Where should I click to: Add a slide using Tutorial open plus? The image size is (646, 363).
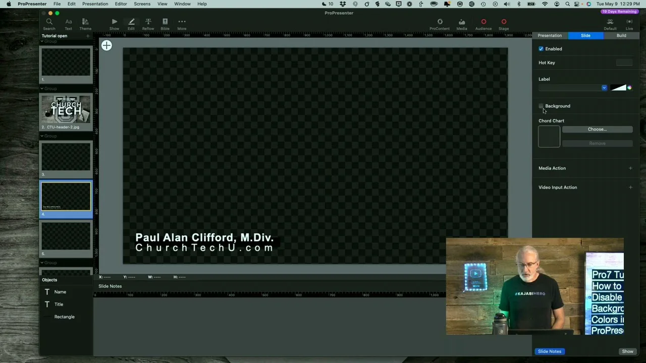(88, 36)
